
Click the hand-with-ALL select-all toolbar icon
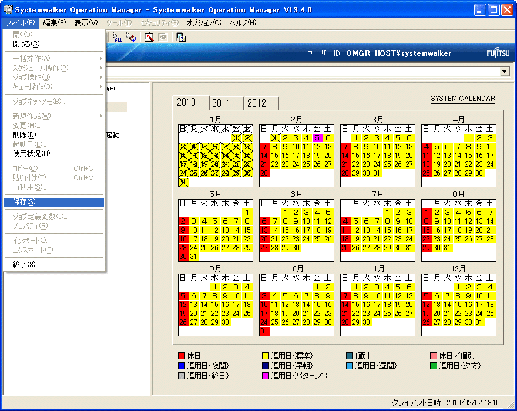(x=117, y=37)
